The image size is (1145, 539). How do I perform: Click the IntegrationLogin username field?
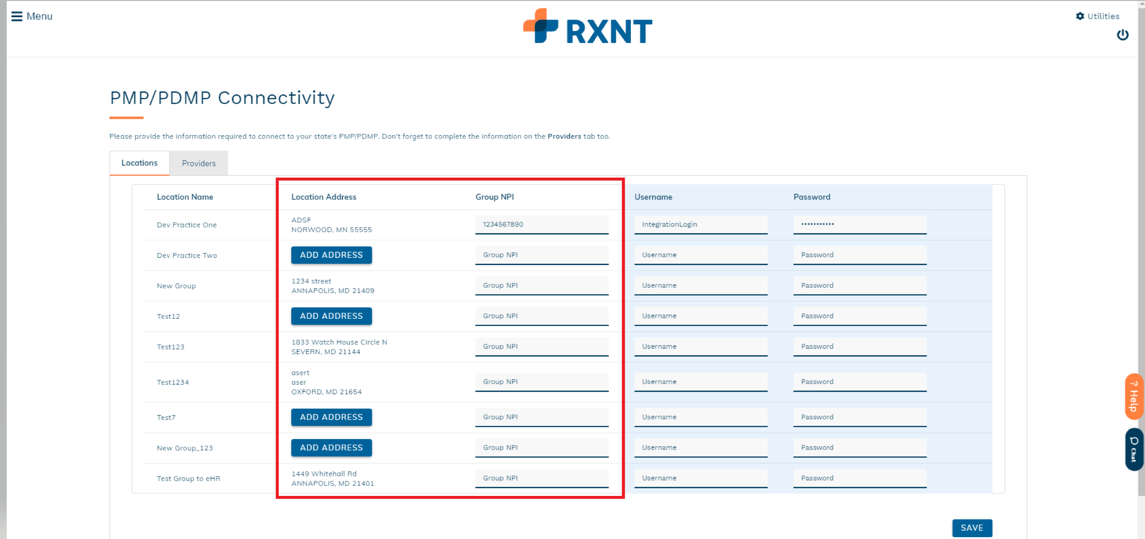tap(700, 224)
